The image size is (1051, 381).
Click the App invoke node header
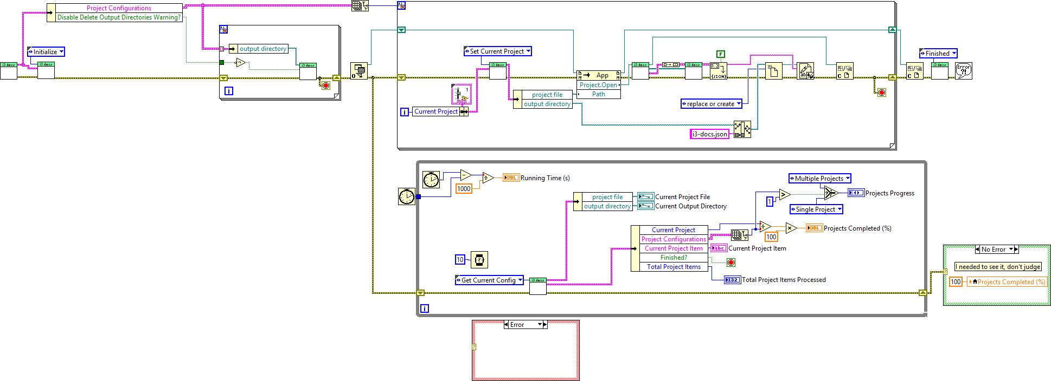599,75
